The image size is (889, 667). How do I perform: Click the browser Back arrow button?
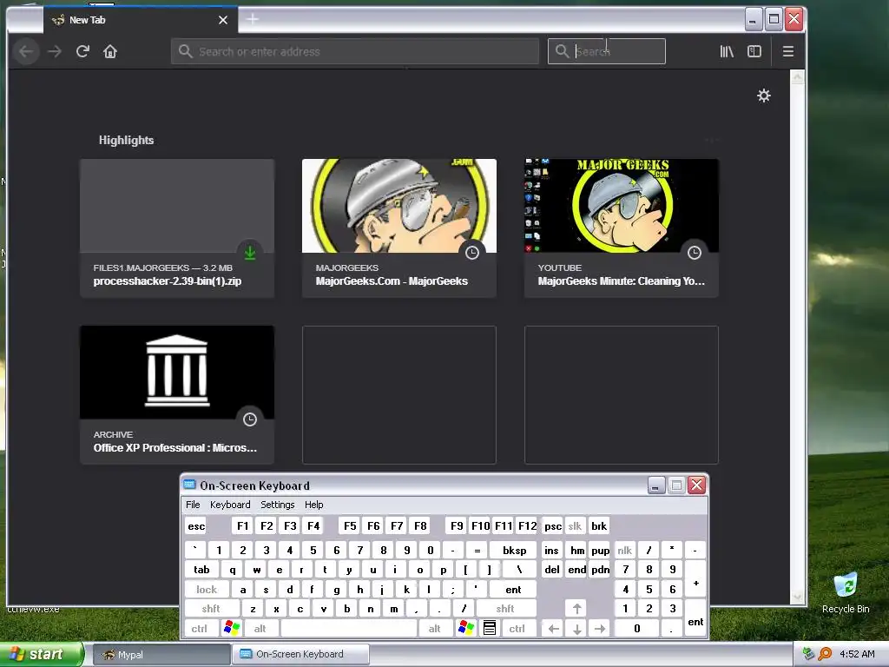(26, 51)
